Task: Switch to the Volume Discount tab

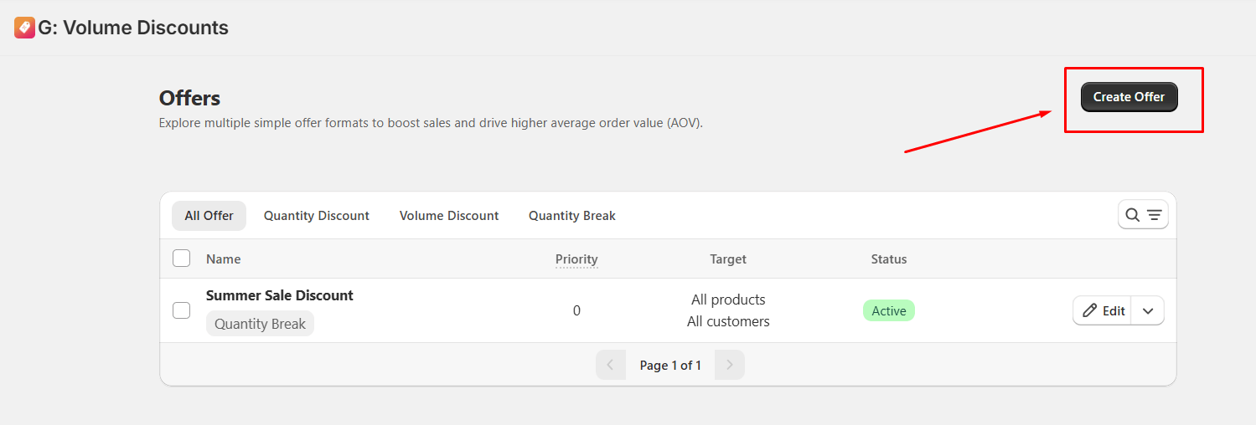Action: (449, 216)
